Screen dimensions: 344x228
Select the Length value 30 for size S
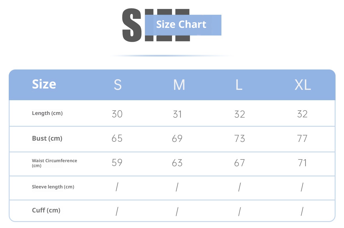tap(117, 114)
